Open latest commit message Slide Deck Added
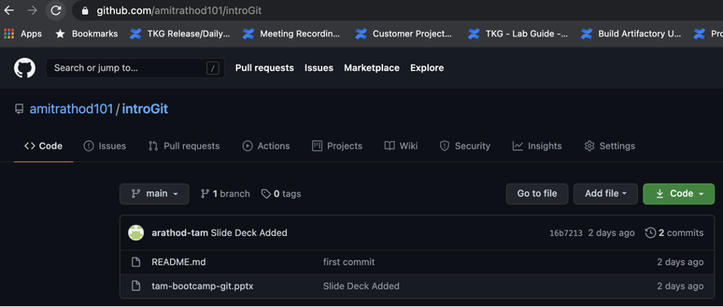 click(249, 233)
